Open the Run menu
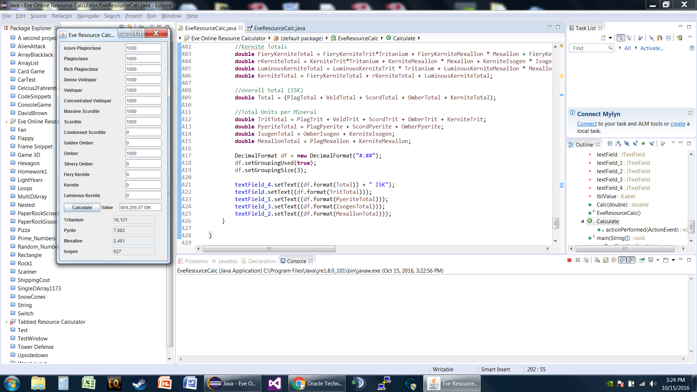Image resolution: width=697 pixels, height=392 pixels. tap(151, 16)
